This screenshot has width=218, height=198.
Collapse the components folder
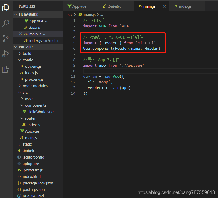coord(38,105)
